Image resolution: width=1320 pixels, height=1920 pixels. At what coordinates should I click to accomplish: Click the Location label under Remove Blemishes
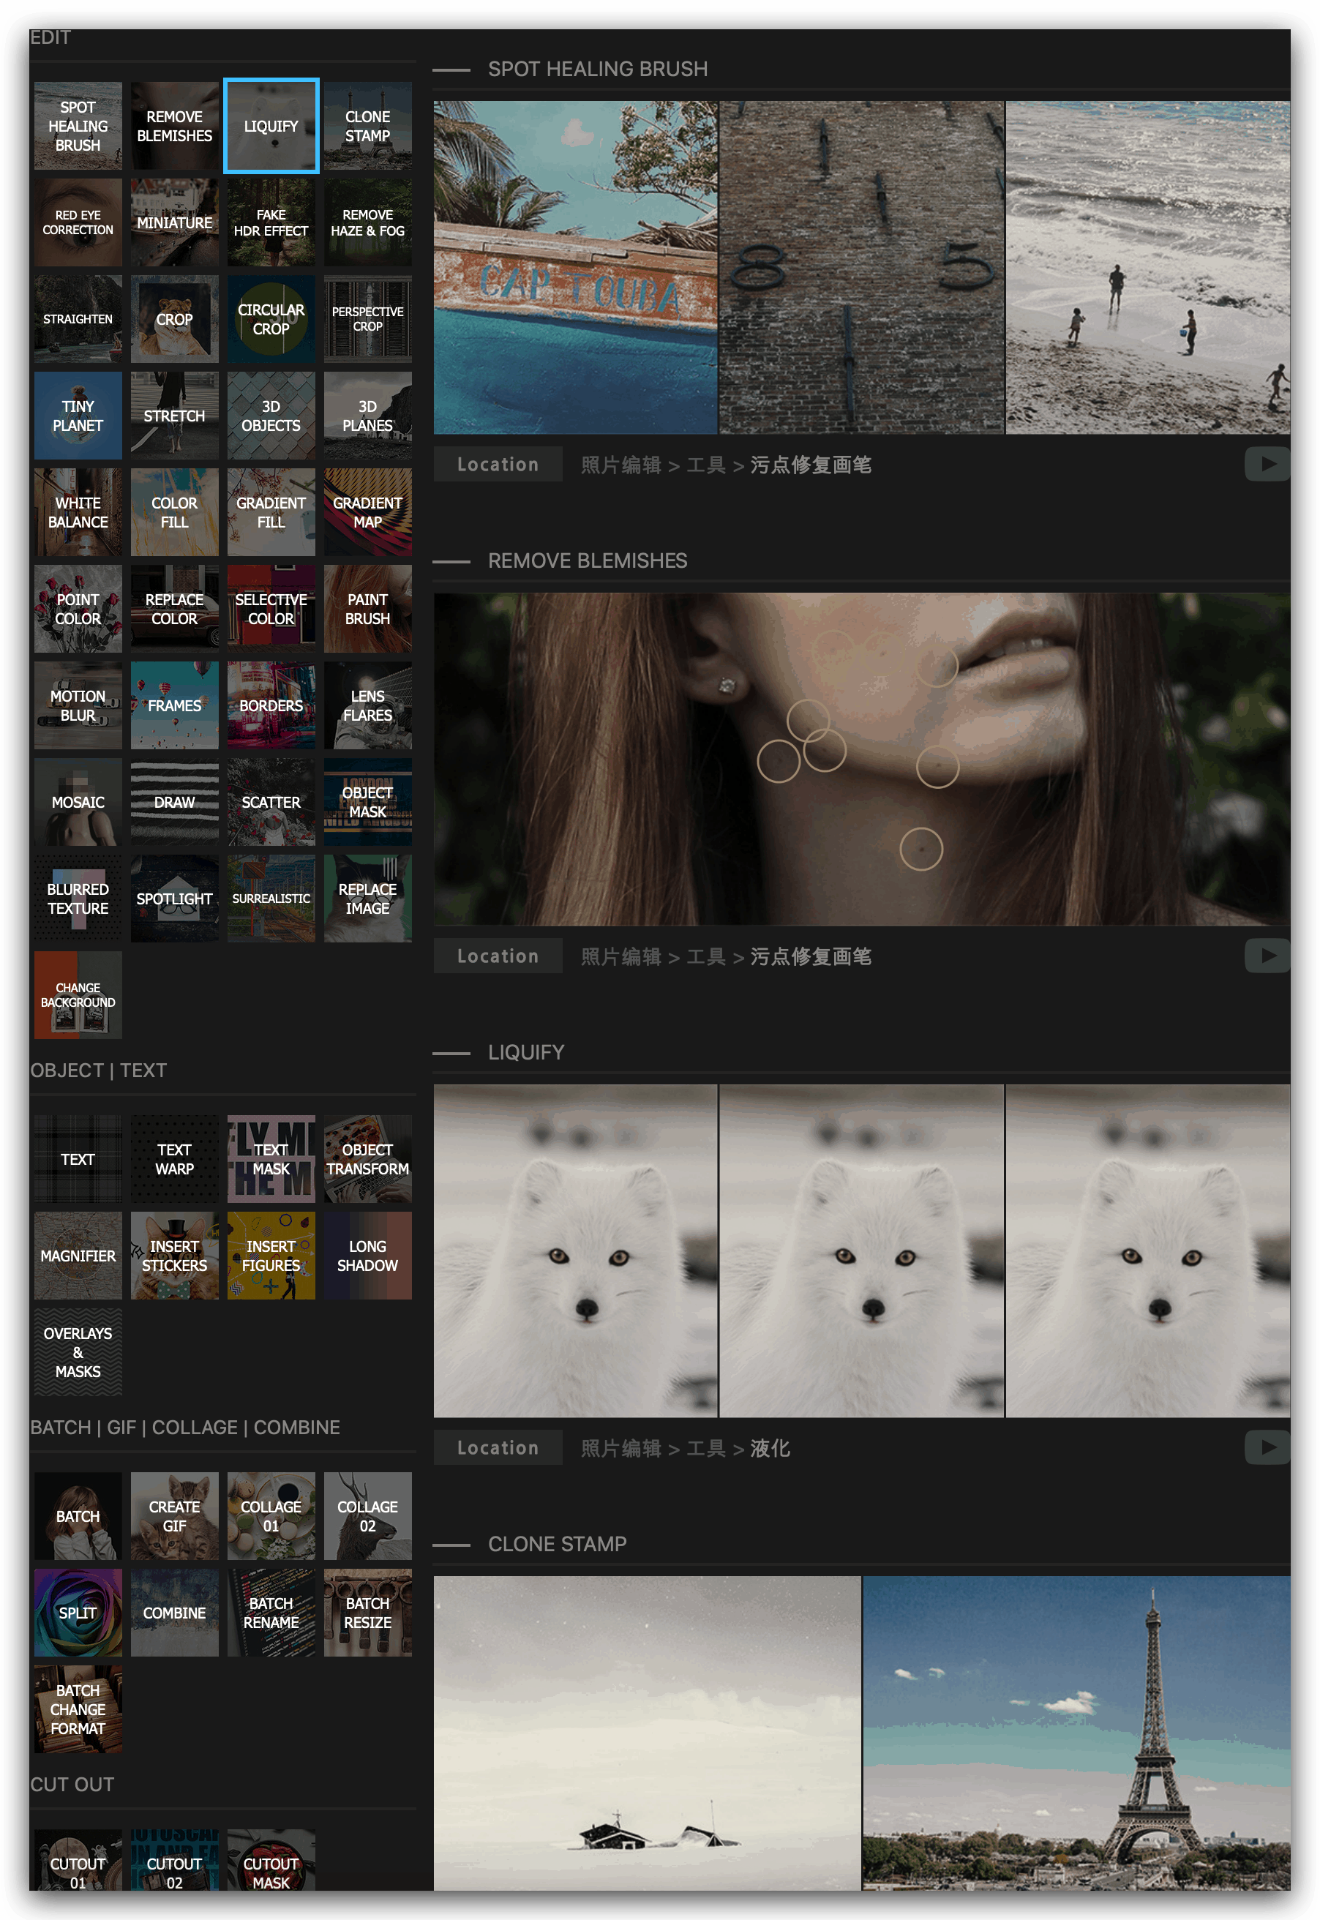[x=498, y=956]
